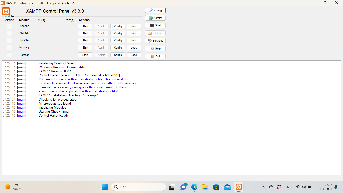
Task: Open the XAMPP Shell
Action: (x=155, y=25)
